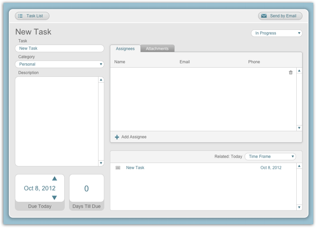This screenshot has width=316, height=228.
Task: Click the envelope icon to send by email
Action: (264, 15)
